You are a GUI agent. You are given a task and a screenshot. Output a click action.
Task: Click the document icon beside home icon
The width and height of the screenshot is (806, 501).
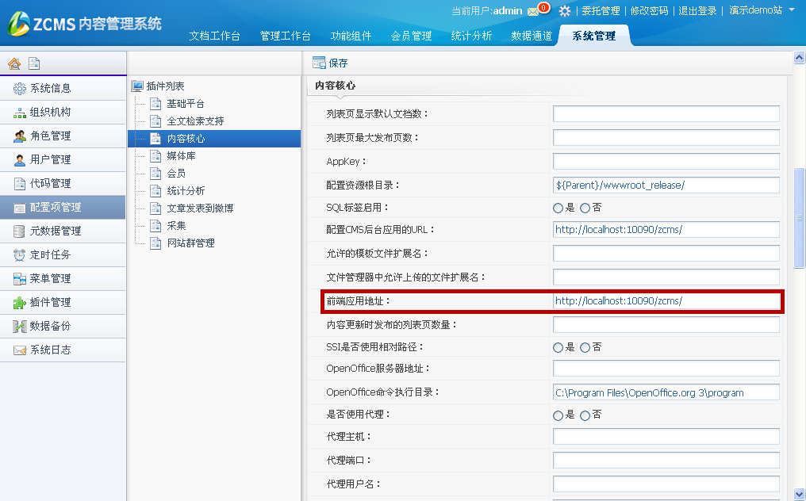(34, 64)
